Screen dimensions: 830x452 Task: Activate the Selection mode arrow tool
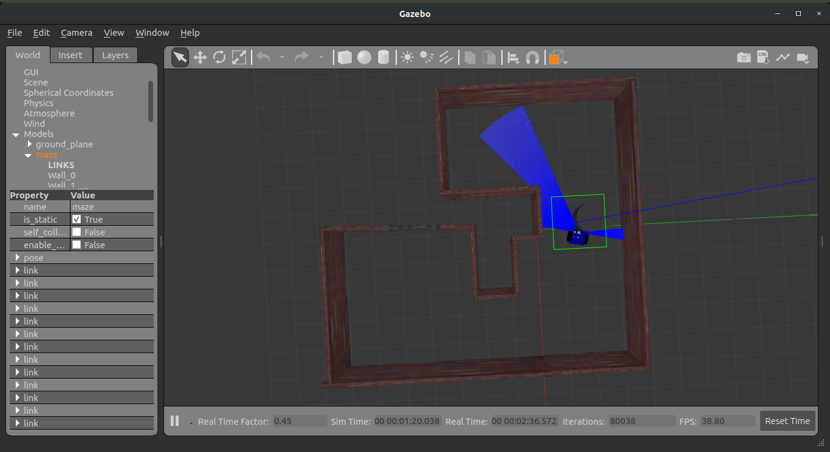tap(180, 58)
